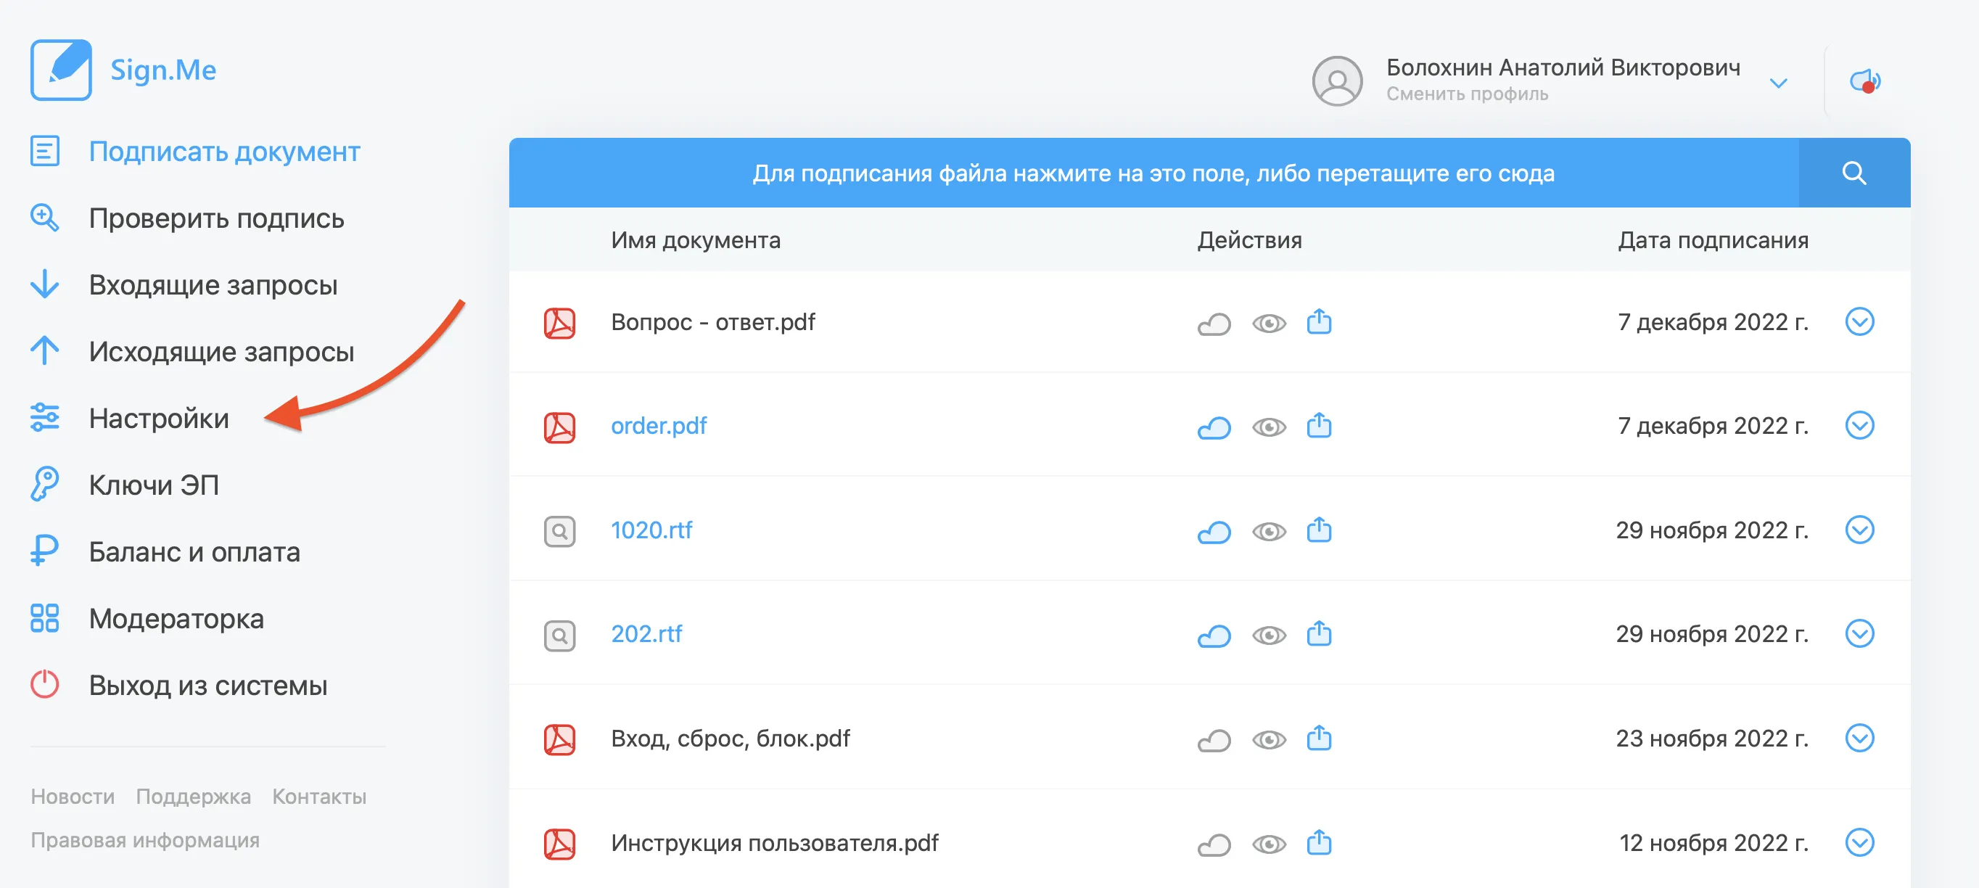This screenshot has width=1979, height=888.
Task: Click PDF icon of Инструкция пользователя.pdf
Action: click(x=559, y=844)
